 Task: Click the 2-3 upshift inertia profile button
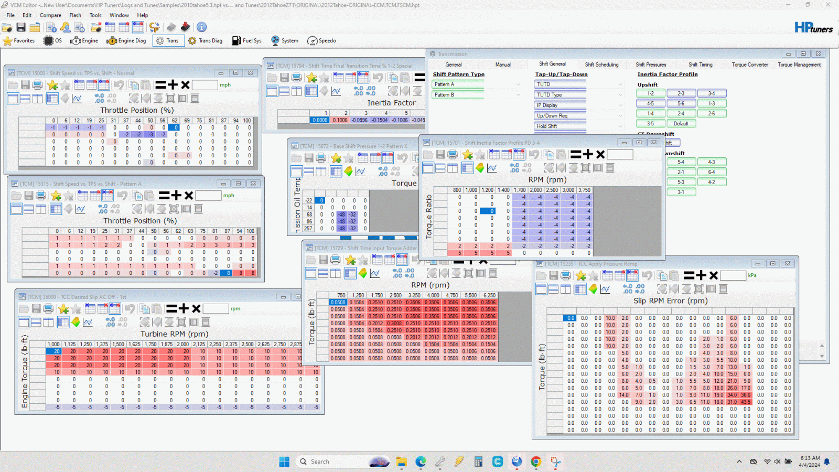pos(681,93)
